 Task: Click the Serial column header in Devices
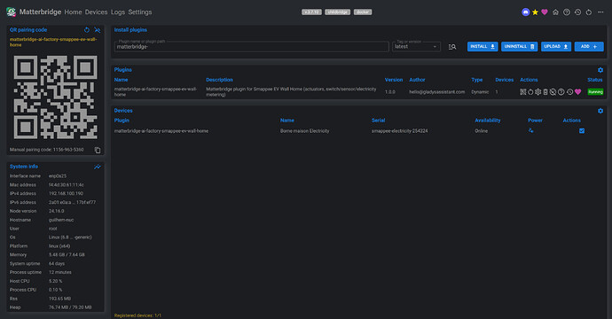378,121
